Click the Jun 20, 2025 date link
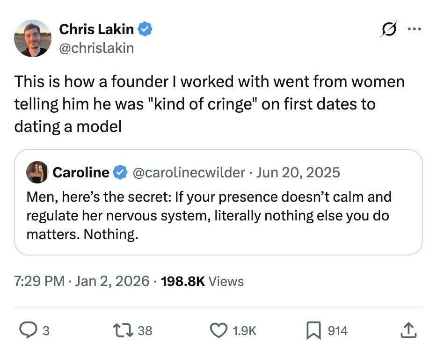 click(298, 172)
